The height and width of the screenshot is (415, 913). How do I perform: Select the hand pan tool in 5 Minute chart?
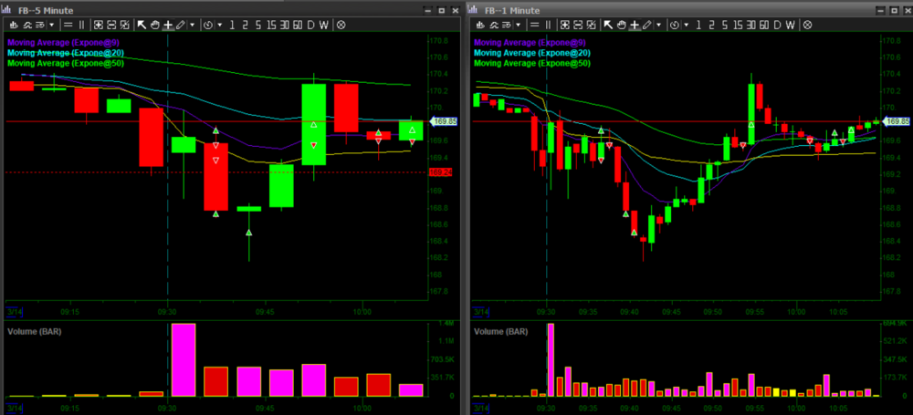155,25
